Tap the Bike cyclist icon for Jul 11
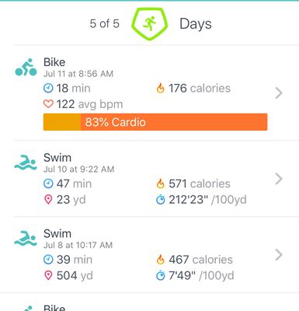The image size is (299, 311). 26,67
